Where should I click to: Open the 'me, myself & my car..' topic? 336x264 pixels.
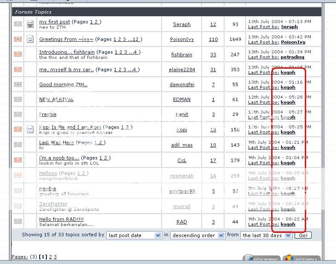[66, 70]
